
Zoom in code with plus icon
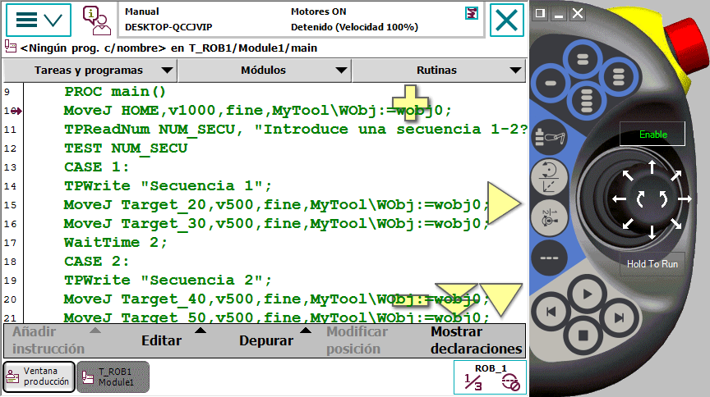pyautogui.click(x=410, y=103)
